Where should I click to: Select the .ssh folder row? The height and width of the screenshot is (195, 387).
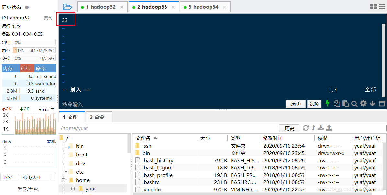click(x=258, y=146)
